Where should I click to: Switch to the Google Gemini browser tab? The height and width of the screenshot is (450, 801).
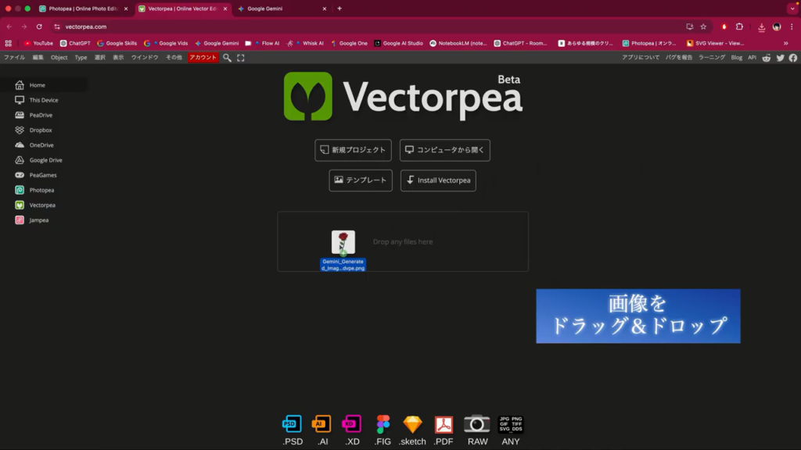click(x=282, y=9)
